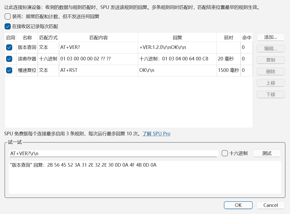Uncheck 在接收区记录每次匹配 option
290x214 pixels.
click(x=8, y=26)
